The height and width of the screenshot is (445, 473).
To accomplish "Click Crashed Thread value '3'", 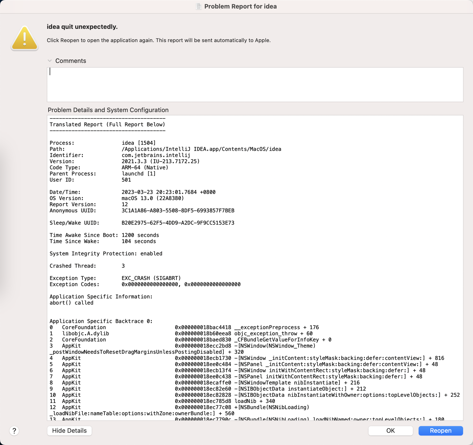I will pyautogui.click(x=123, y=266).
